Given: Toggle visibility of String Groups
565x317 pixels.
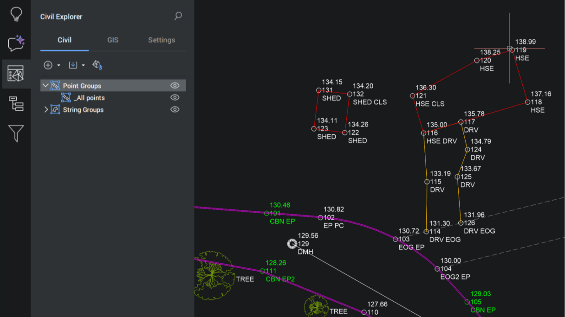Looking at the screenshot, I should (x=175, y=110).
